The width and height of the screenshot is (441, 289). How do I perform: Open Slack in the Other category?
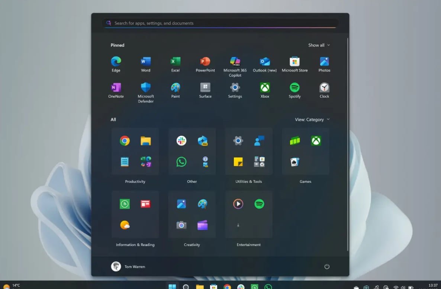click(x=181, y=141)
